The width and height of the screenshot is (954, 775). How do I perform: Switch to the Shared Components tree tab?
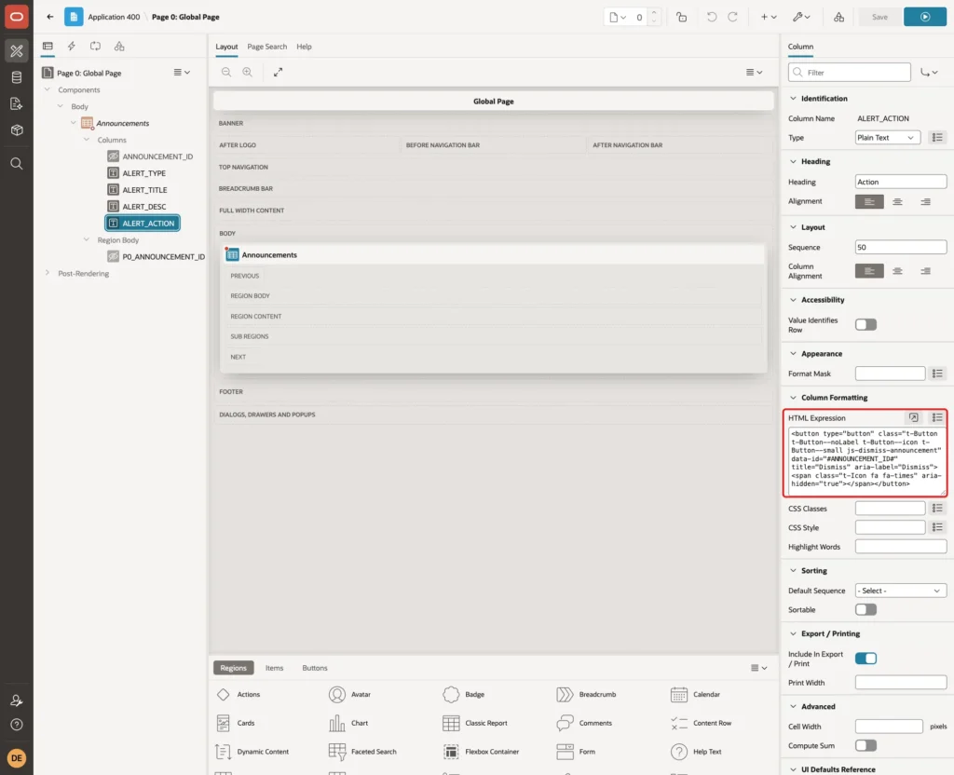point(119,47)
